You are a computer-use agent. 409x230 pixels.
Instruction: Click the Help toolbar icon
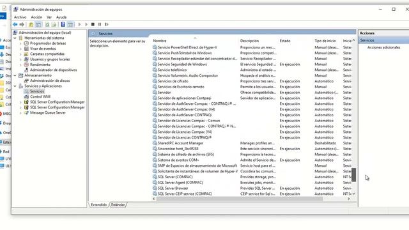tap(63, 24)
